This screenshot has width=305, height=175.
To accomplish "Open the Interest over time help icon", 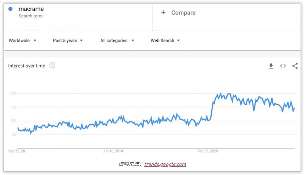I will 52,66.
